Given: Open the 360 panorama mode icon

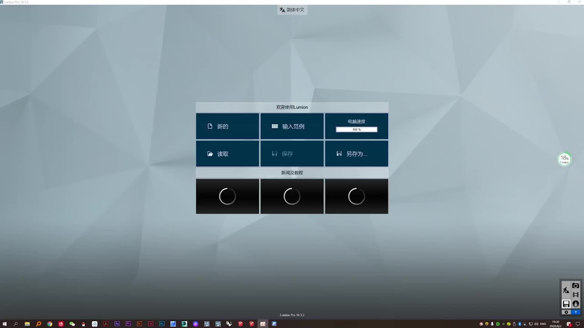Looking at the screenshot, I should tap(575, 304).
